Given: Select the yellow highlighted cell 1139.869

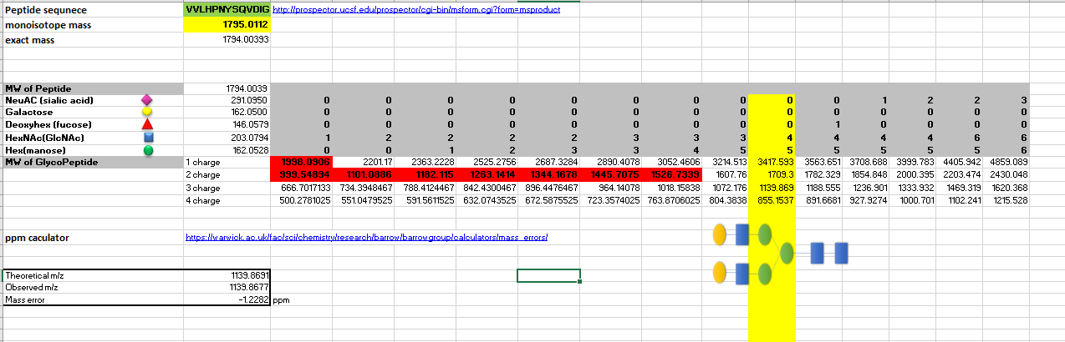Looking at the screenshot, I should click(771, 188).
